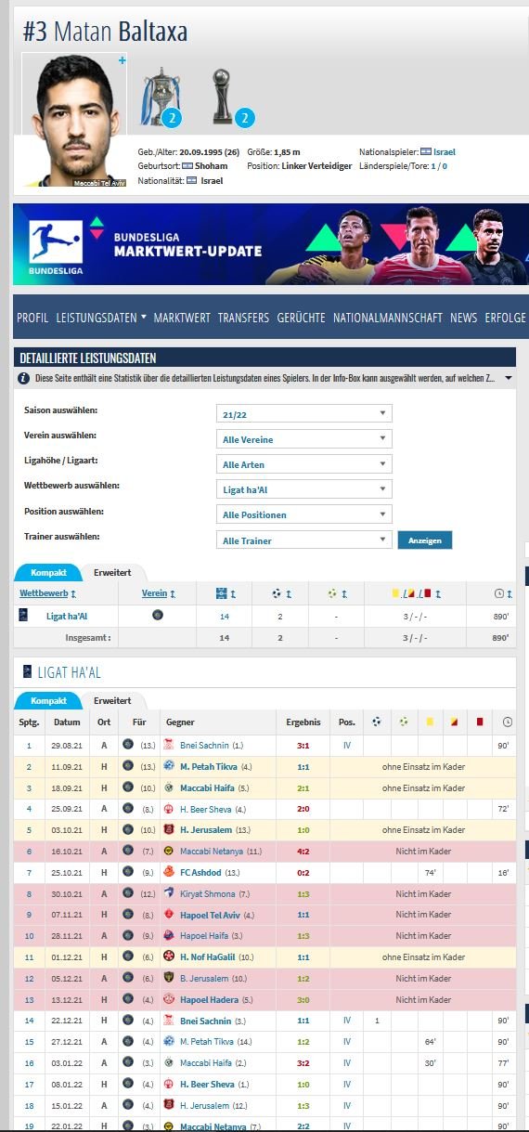Switch summary table to Erweitert view
The height and width of the screenshot is (1132, 529).
[111, 572]
